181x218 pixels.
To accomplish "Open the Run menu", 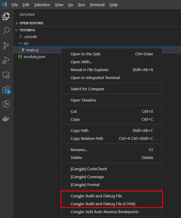I will 82,5.
